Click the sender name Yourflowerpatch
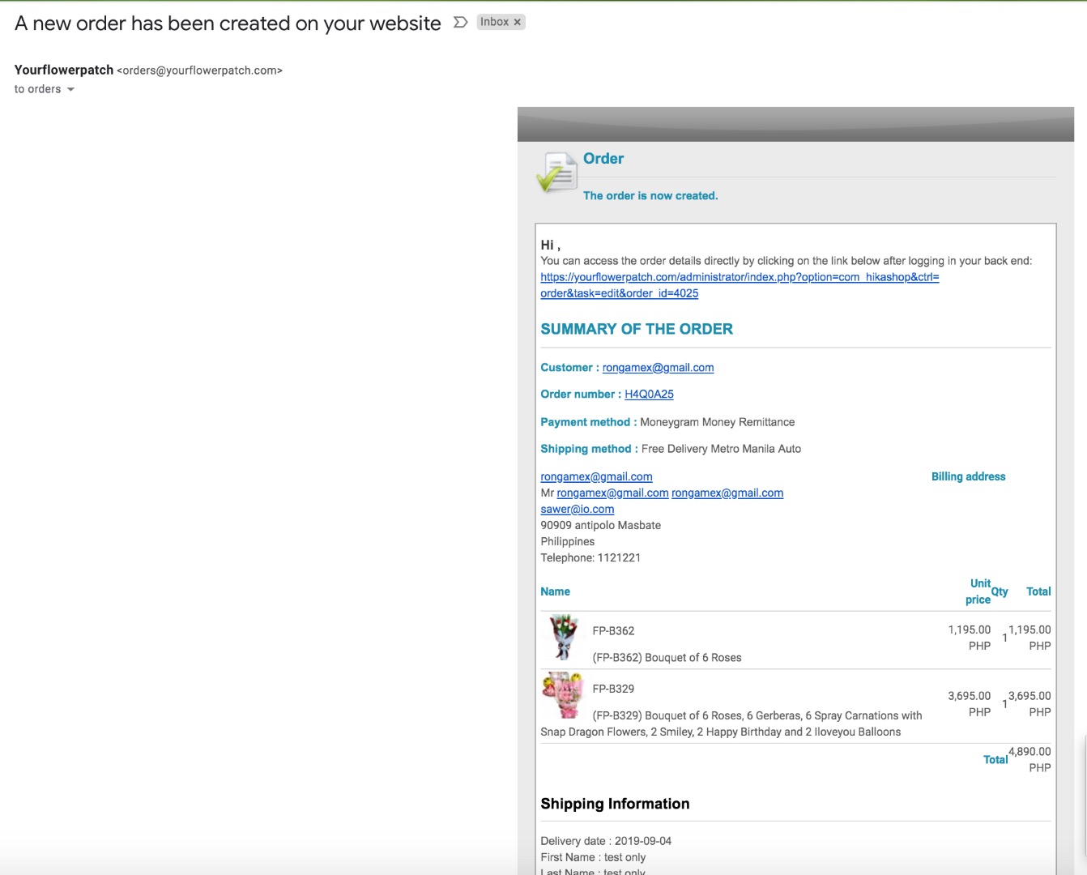 pyautogui.click(x=64, y=70)
